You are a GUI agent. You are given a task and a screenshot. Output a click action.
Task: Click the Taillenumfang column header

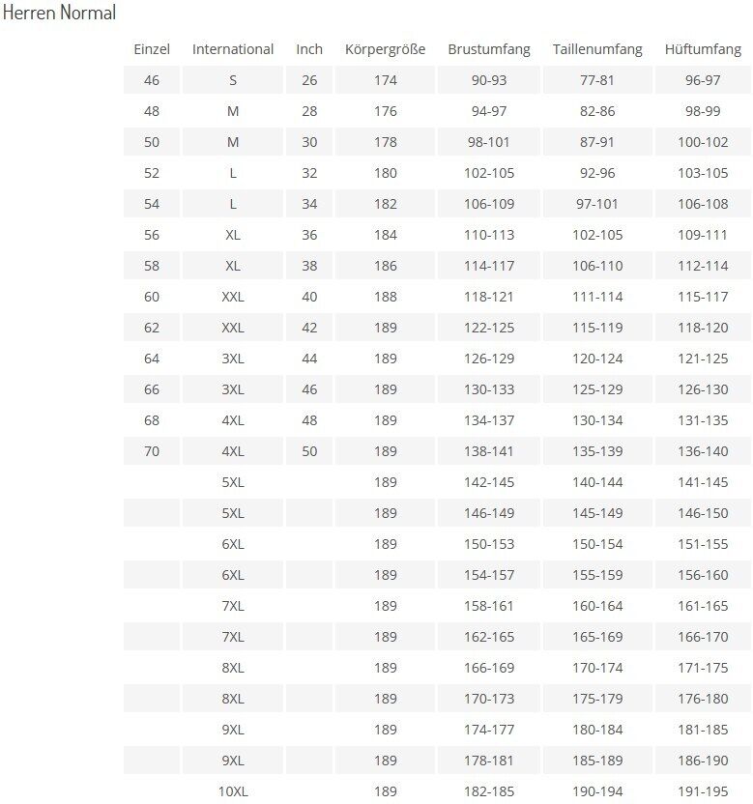pyautogui.click(x=597, y=49)
